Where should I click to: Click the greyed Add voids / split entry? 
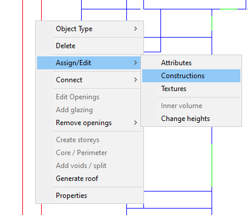point(89,166)
